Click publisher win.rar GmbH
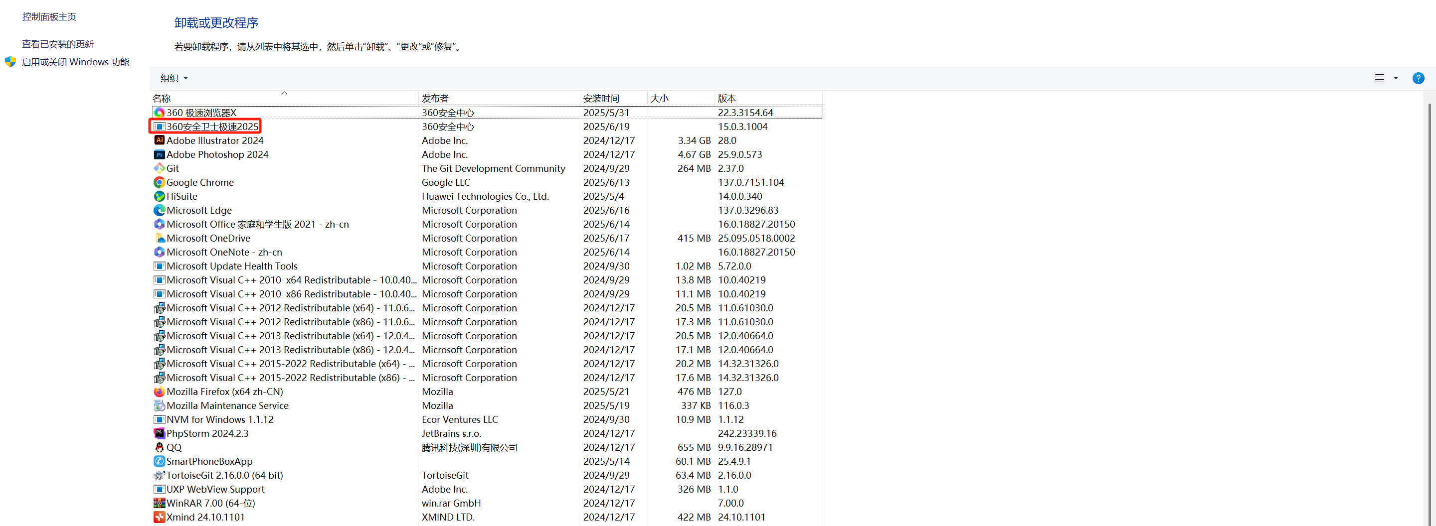The height and width of the screenshot is (526, 1436). (x=452, y=503)
